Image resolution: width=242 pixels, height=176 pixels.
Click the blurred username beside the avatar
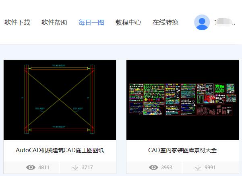coord(225,23)
